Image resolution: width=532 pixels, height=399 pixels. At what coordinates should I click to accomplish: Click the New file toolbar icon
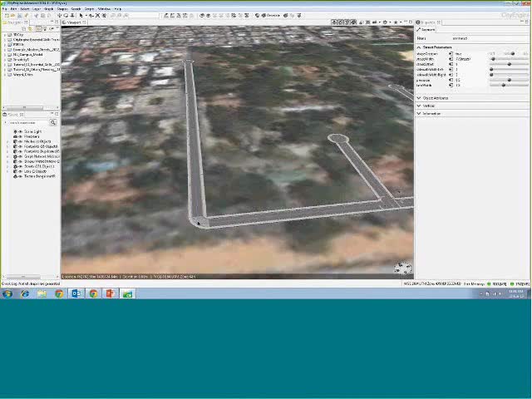(7, 15)
